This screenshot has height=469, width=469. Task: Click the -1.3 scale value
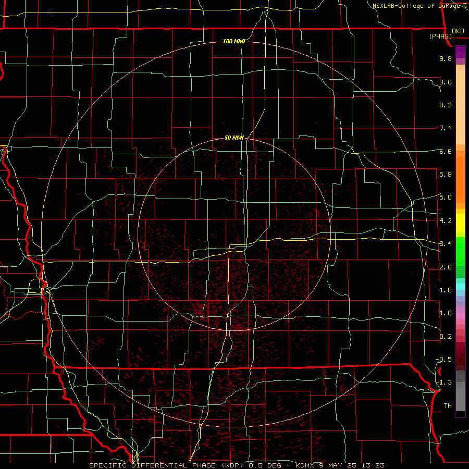pyautogui.click(x=443, y=382)
